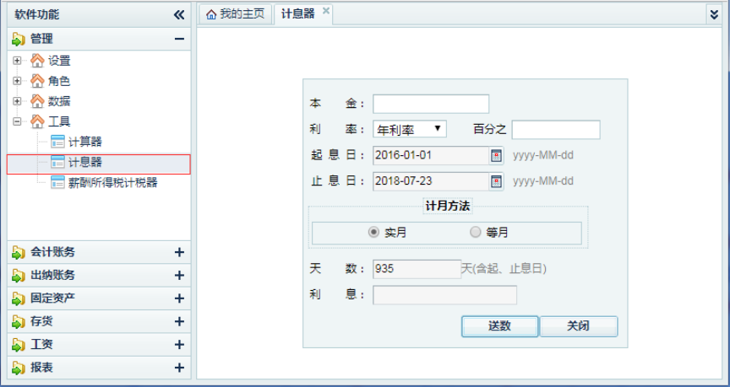Expand the 出纳账务 accordion section
Image resolution: width=730 pixels, height=387 pixels.
[x=178, y=276]
